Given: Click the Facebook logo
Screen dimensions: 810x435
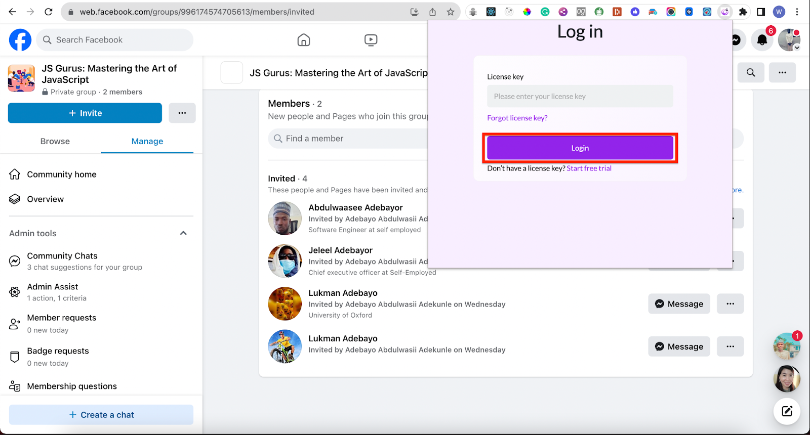Looking at the screenshot, I should 20,39.
